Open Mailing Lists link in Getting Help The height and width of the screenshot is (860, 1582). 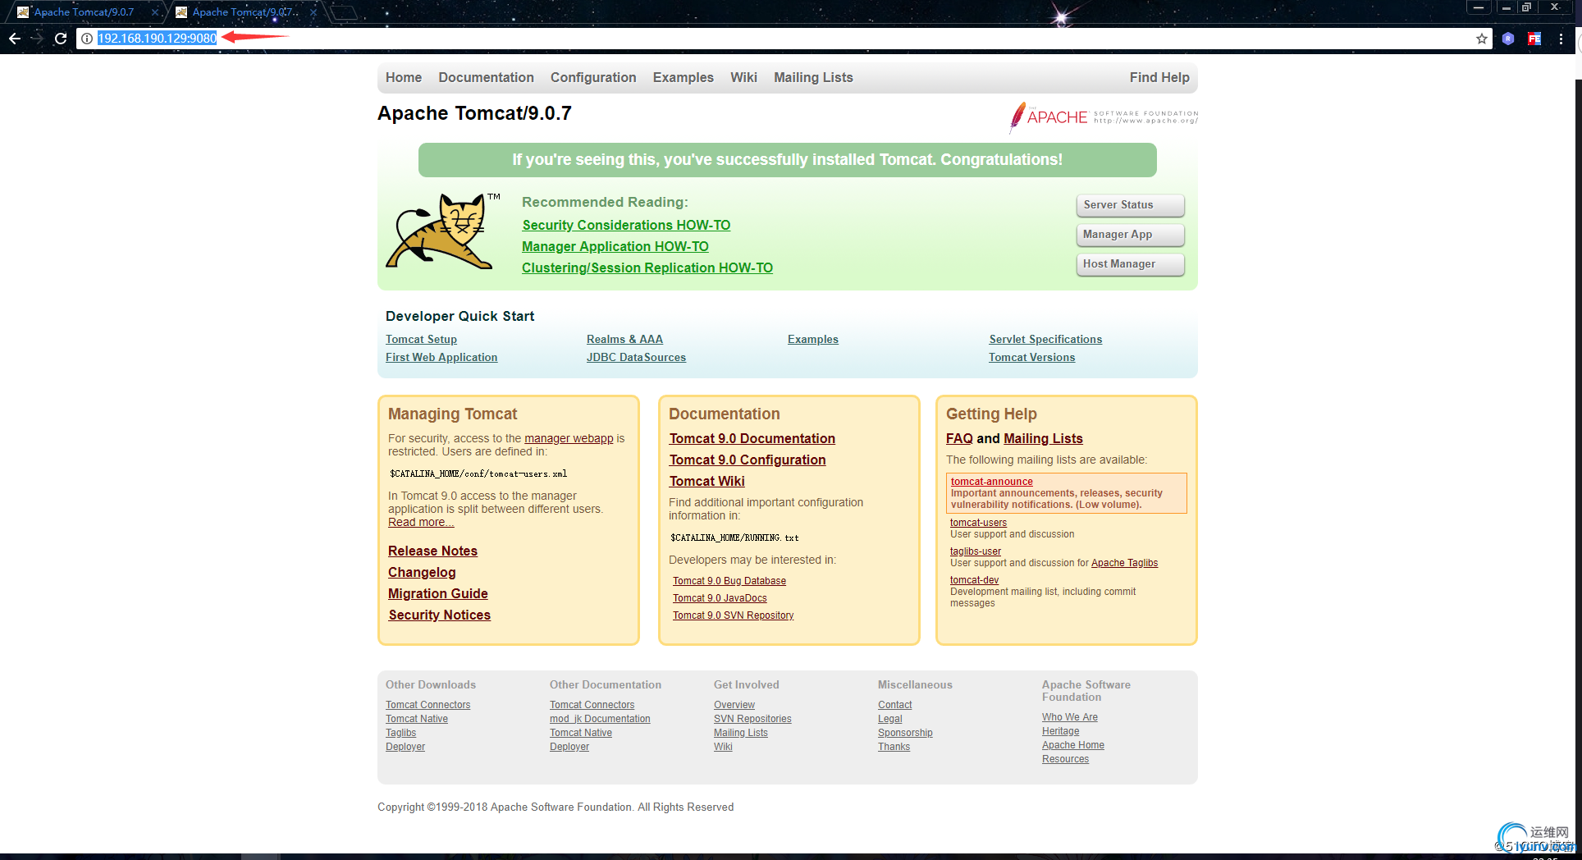1043,438
